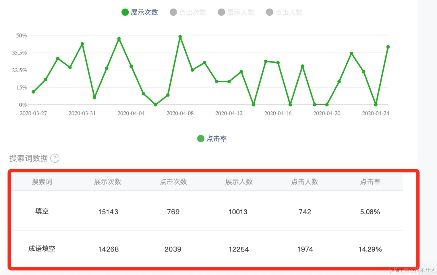
Task: Enable the 展示人数 legend series
Action: coord(236,12)
